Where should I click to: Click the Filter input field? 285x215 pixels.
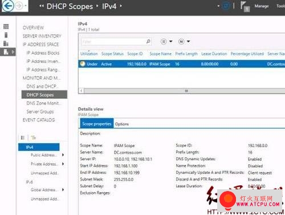coord(113,42)
